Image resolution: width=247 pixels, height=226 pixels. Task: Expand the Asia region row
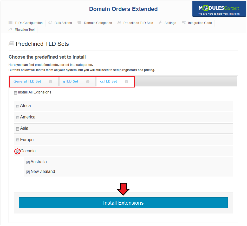pos(123,128)
